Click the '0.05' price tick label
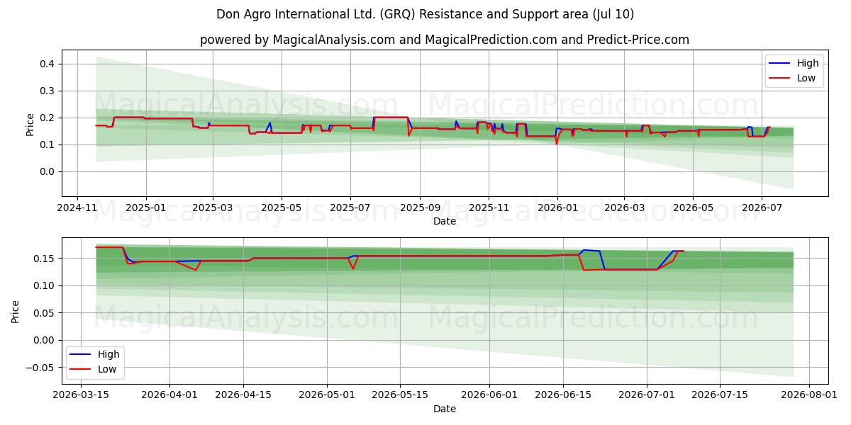The width and height of the screenshot is (851, 425). click(45, 313)
